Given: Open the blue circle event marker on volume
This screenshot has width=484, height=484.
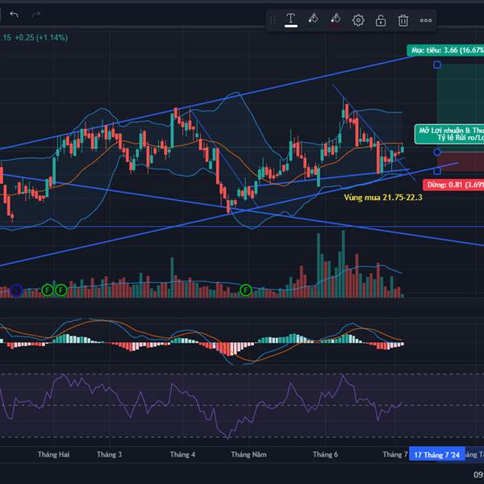Looking at the screenshot, I should point(16,290).
